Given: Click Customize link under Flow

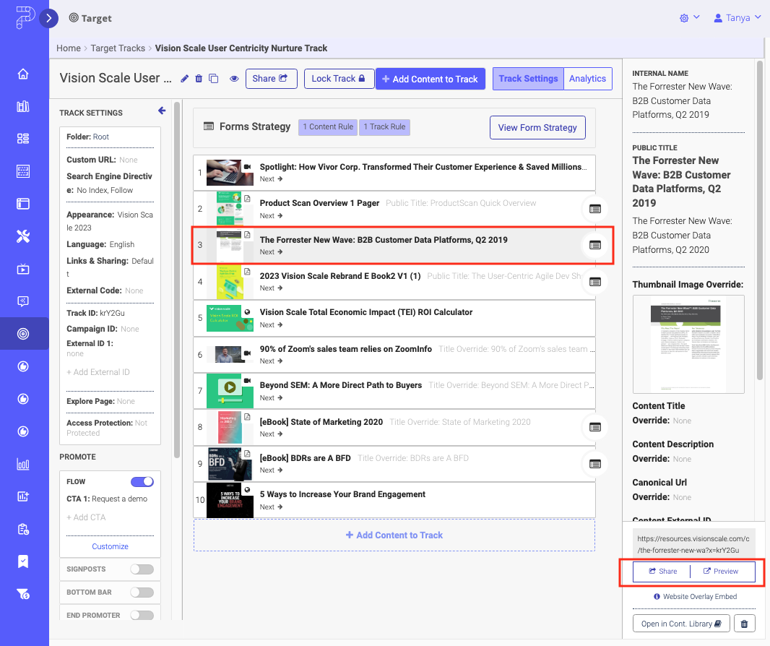Looking at the screenshot, I should [110, 546].
